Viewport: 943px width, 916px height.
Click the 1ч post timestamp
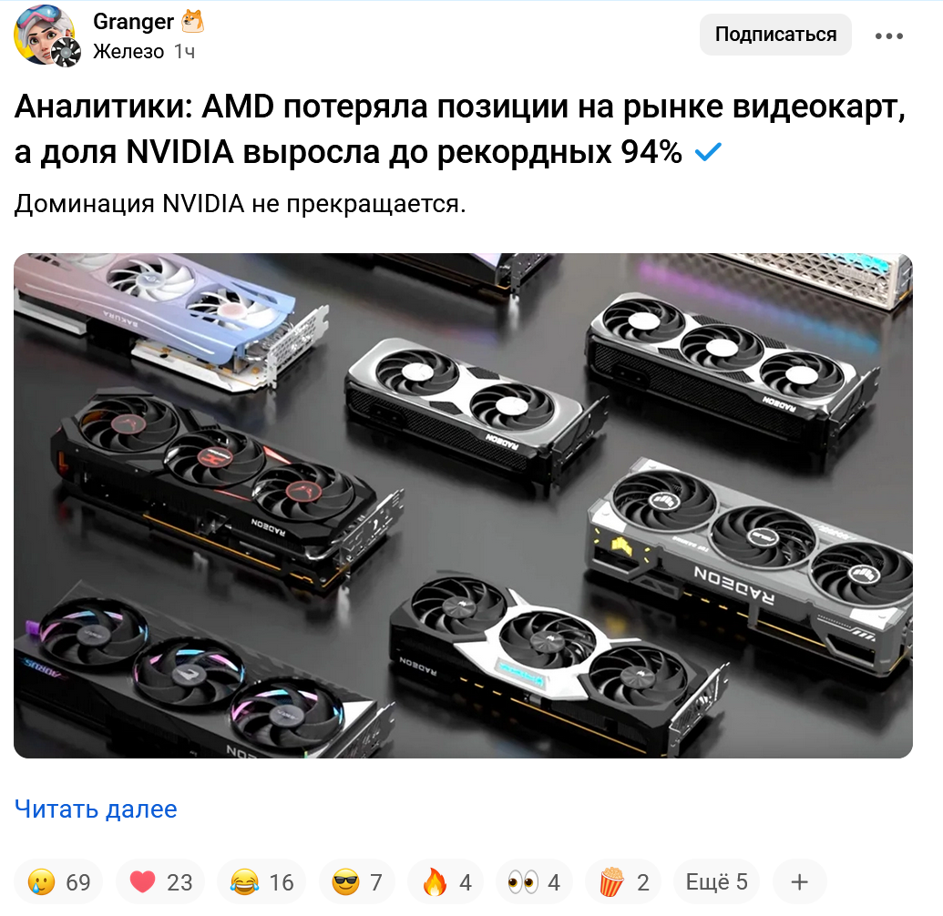185,52
